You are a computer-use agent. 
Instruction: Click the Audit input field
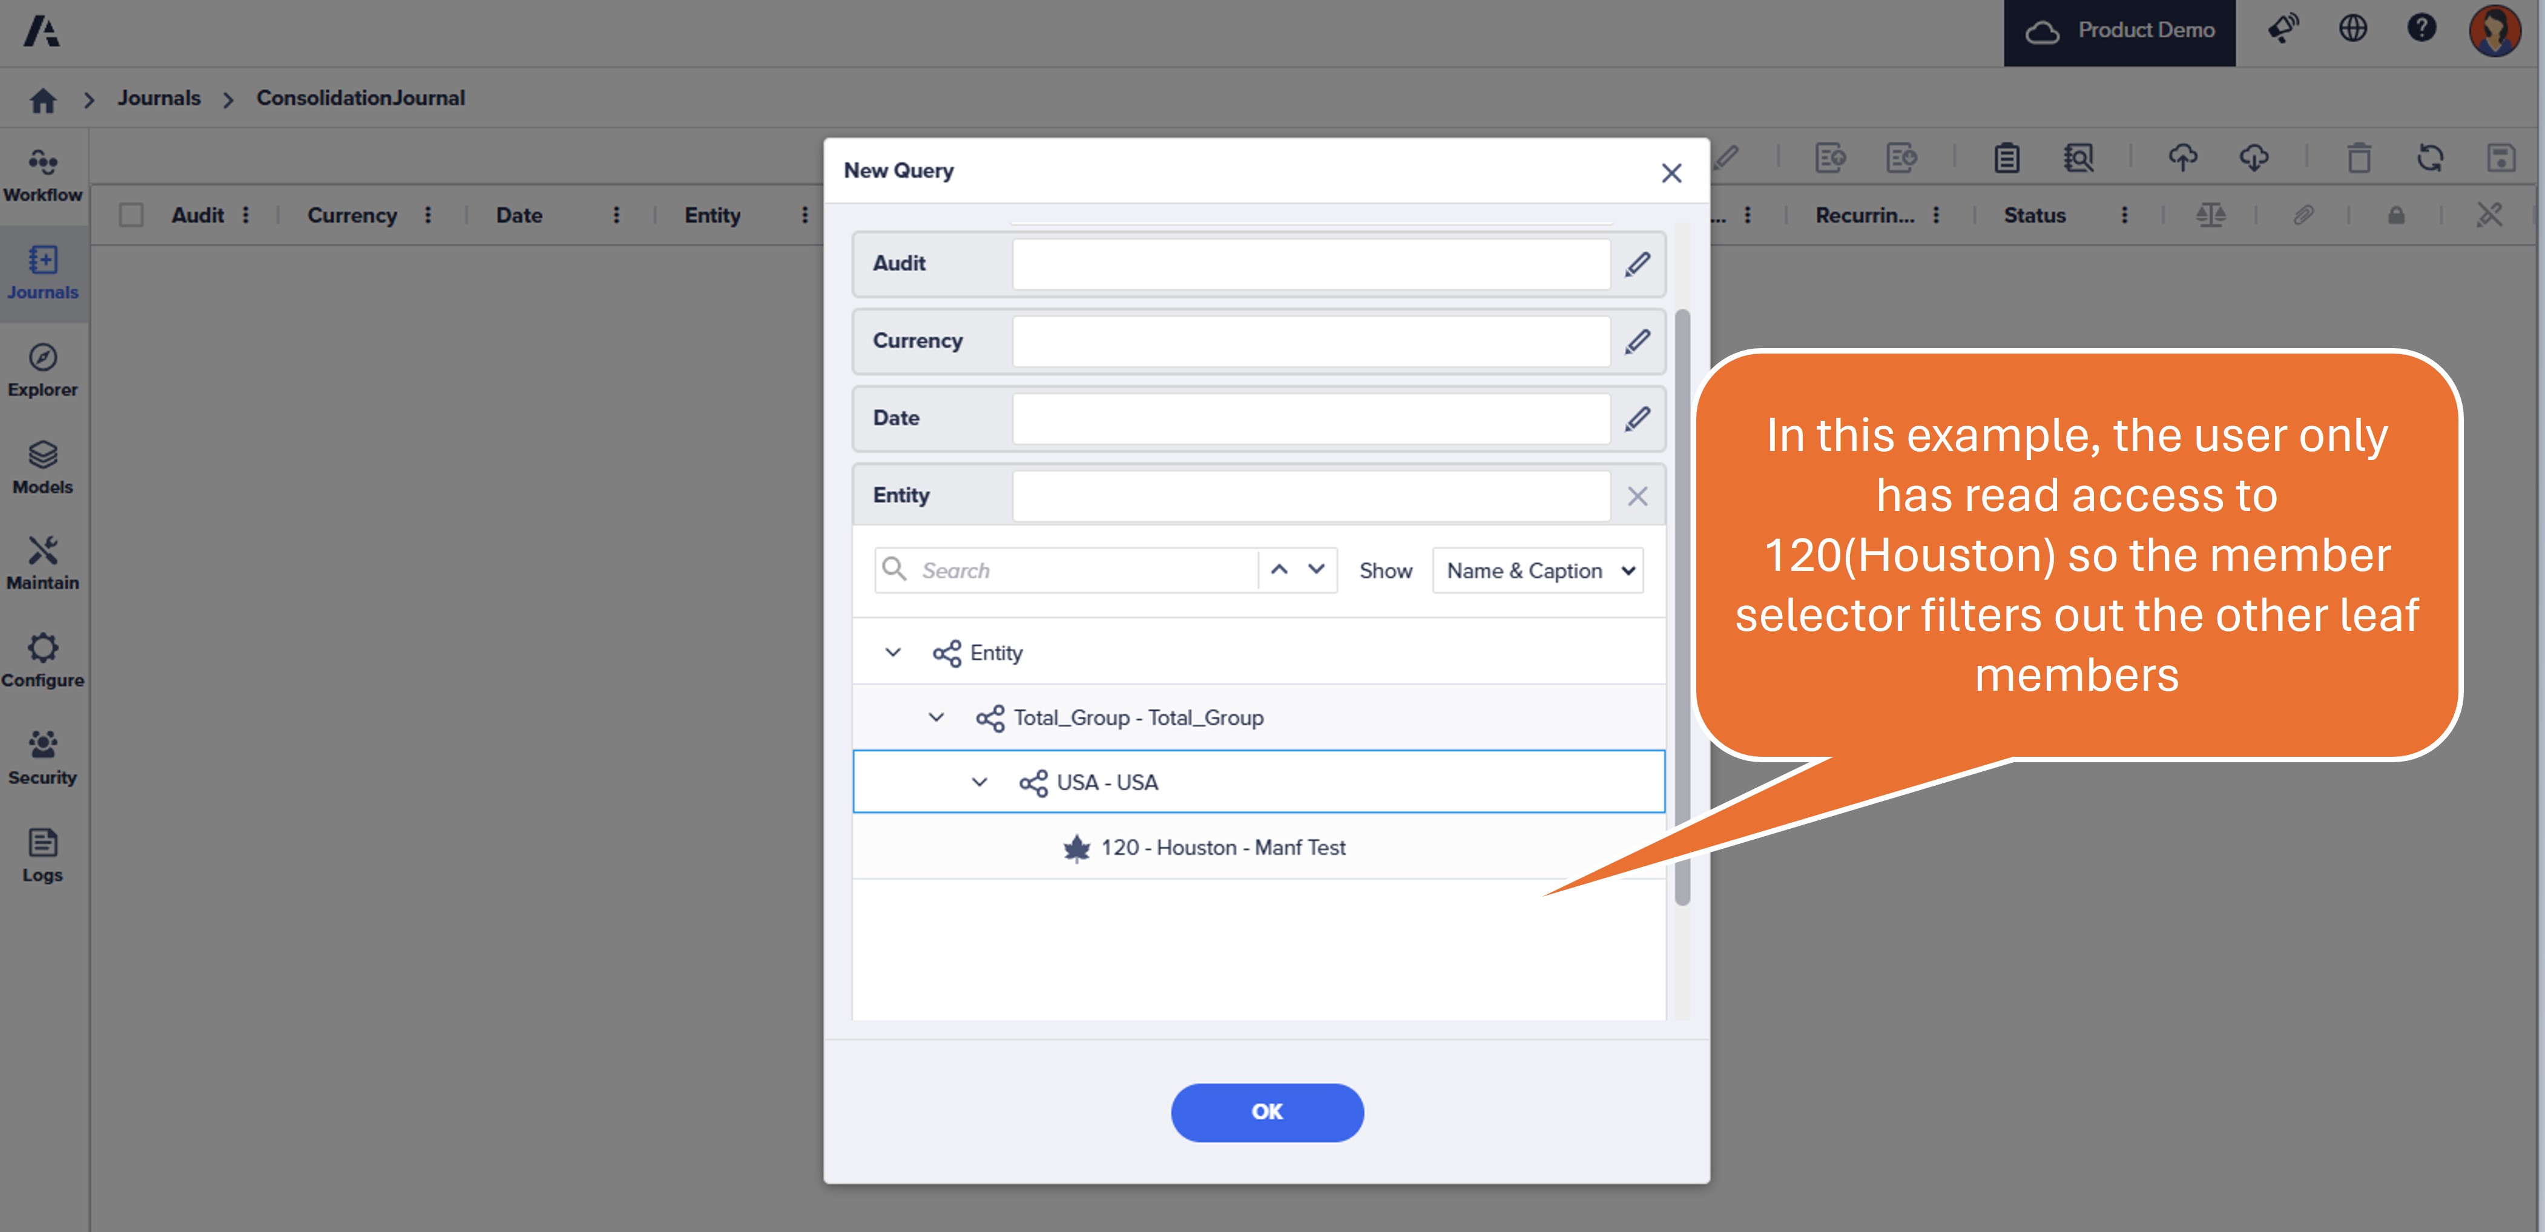point(1311,264)
